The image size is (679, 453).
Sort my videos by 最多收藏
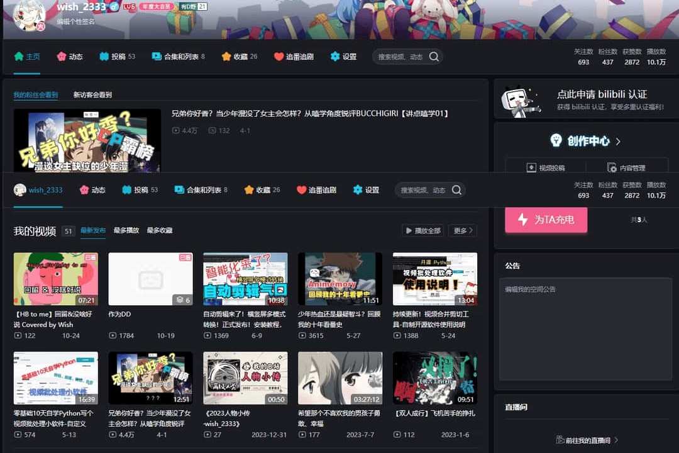(159, 231)
